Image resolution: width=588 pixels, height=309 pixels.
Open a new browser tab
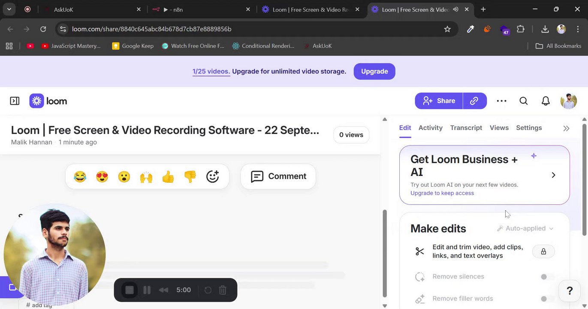[483, 9]
